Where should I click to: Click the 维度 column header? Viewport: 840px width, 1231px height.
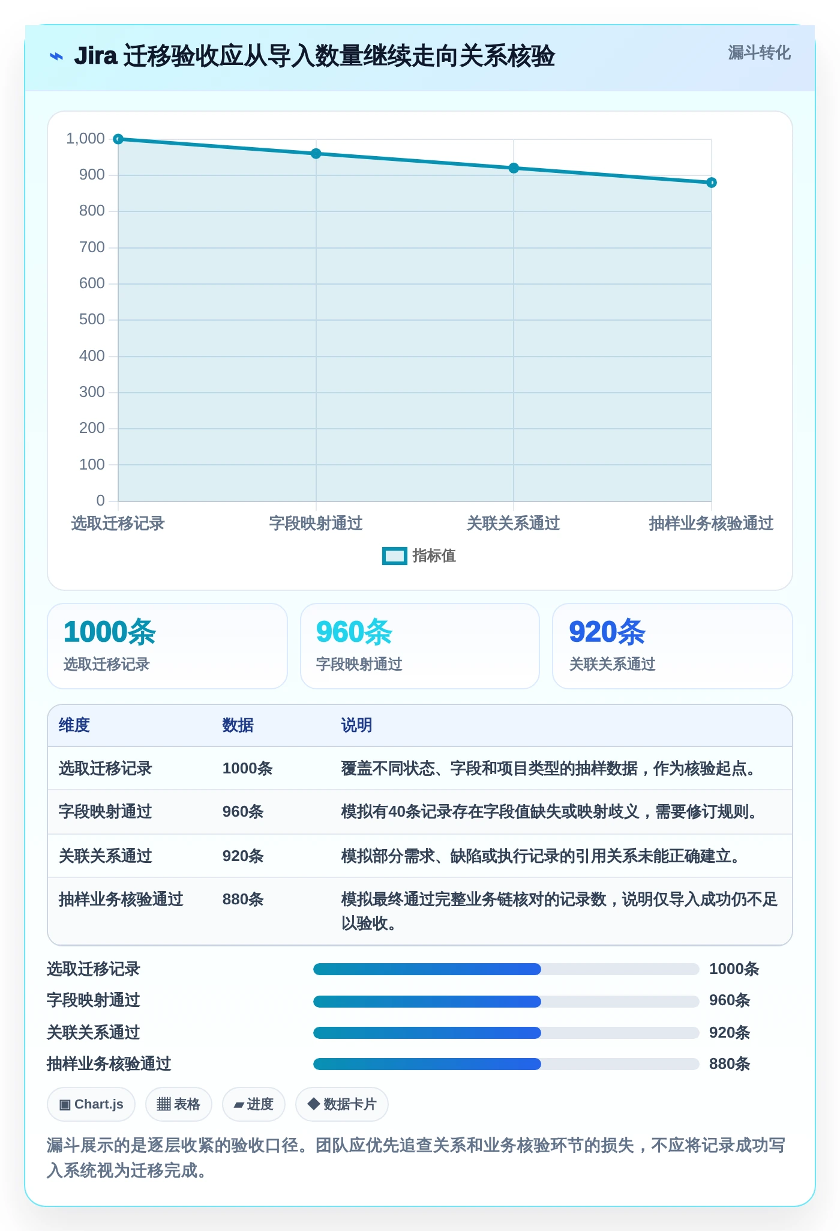click(74, 725)
